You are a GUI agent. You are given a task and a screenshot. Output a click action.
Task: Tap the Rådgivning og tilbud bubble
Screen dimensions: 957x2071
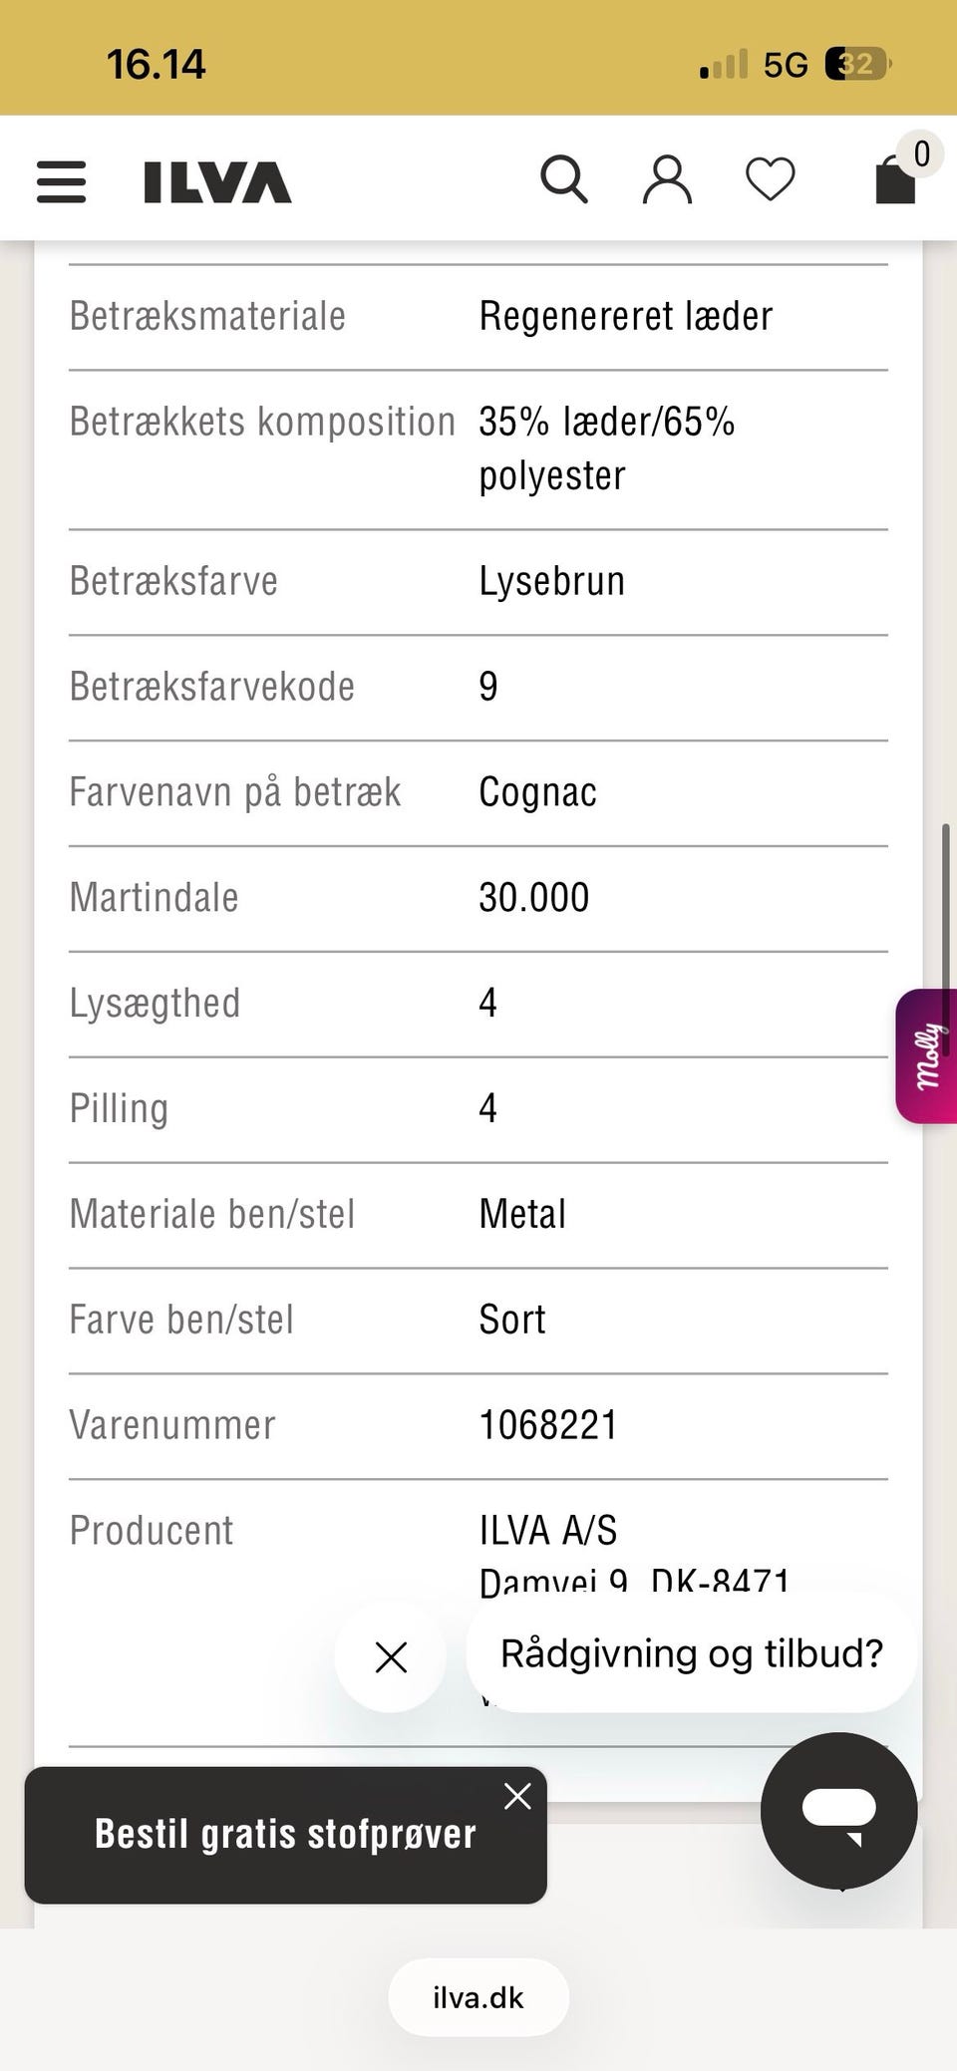pyautogui.click(x=691, y=1653)
